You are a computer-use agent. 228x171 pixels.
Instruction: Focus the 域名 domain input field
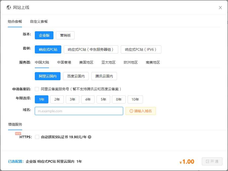(79, 111)
